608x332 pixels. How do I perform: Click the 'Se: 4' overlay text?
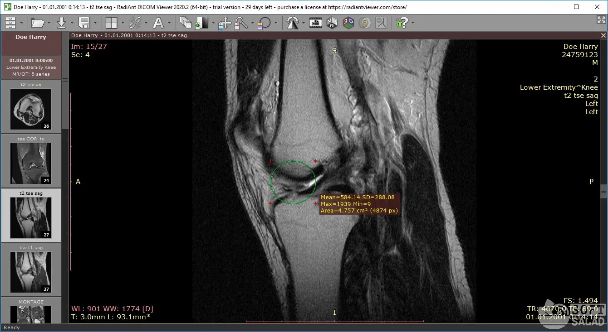pyautogui.click(x=80, y=55)
